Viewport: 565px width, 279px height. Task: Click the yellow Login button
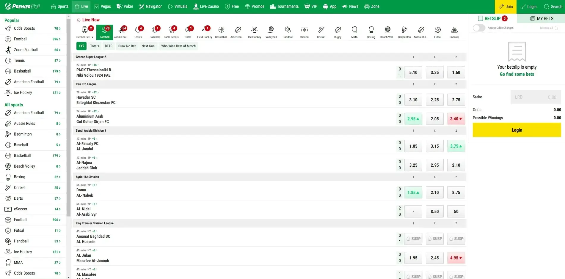517,130
